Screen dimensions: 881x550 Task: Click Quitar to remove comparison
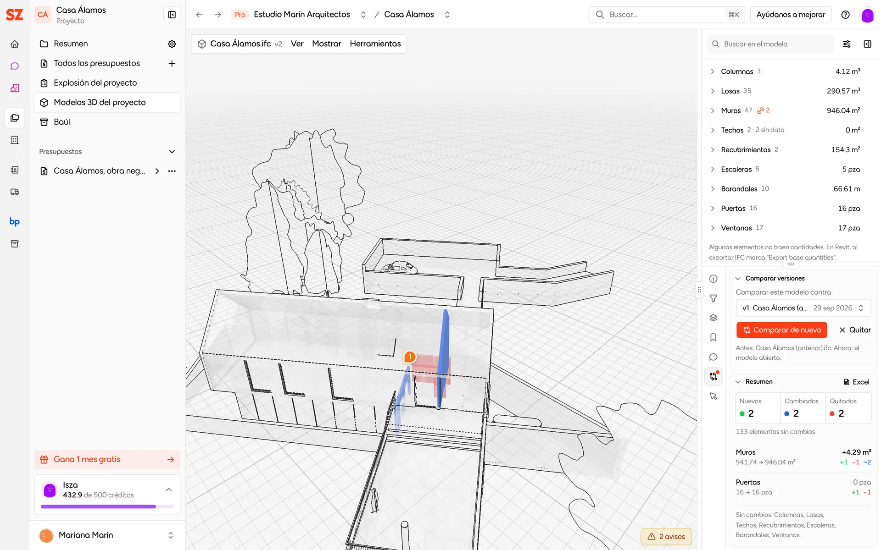coord(855,330)
